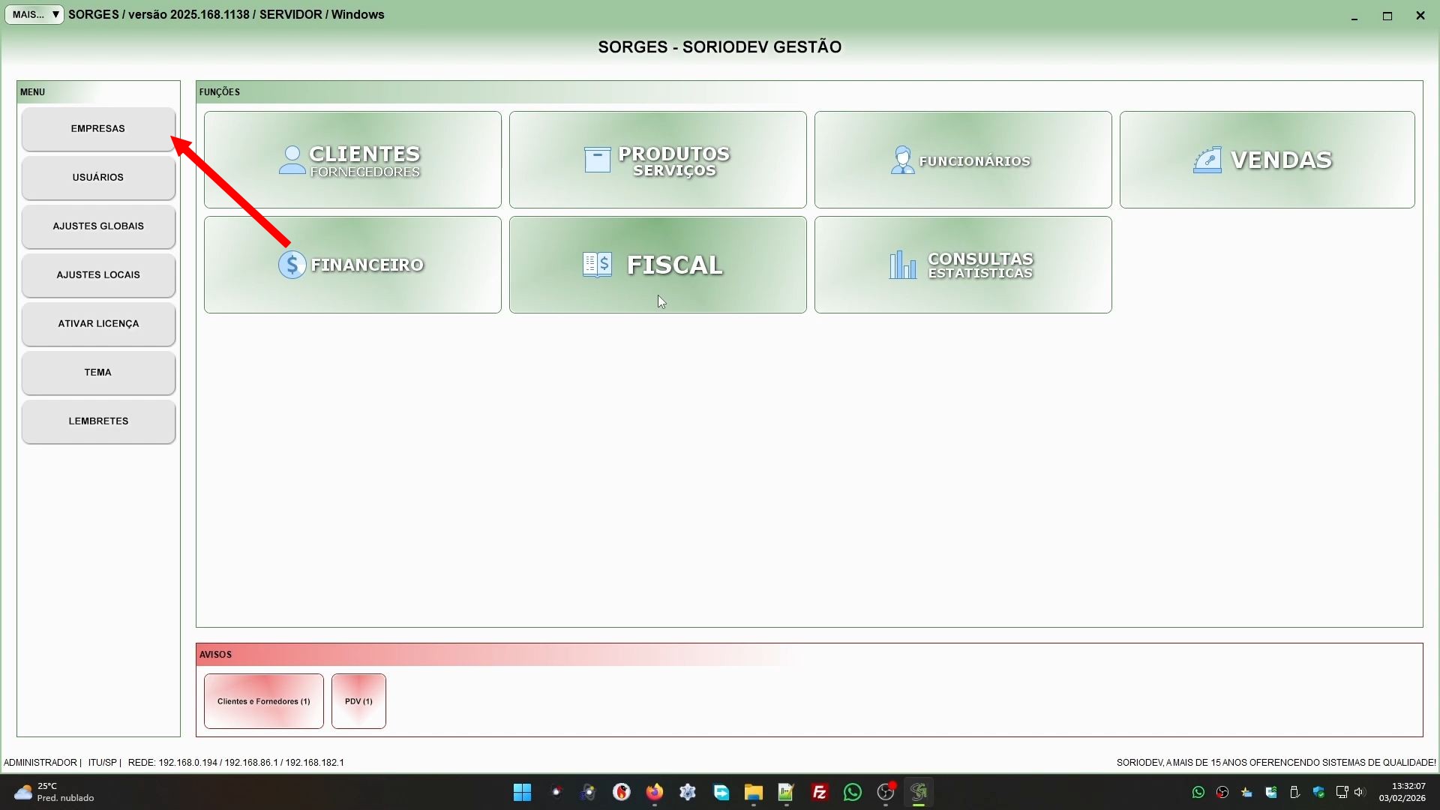
Task: Open the Tema settings
Action: tap(98, 373)
